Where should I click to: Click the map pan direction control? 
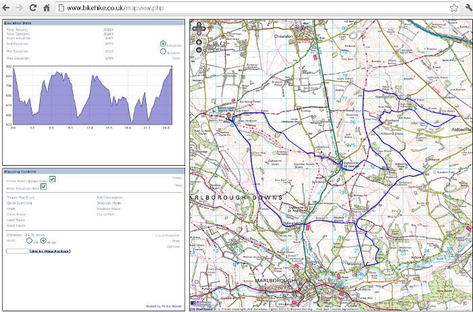(199, 28)
